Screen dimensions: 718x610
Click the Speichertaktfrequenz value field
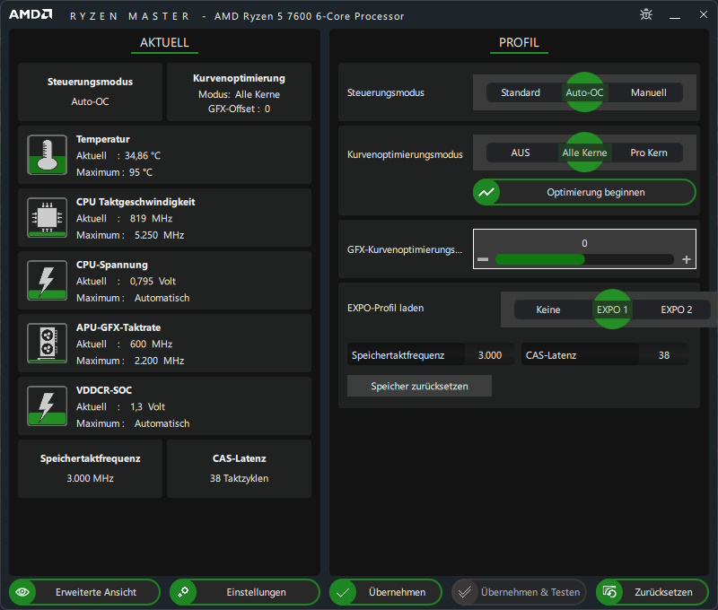(x=490, y=354)
